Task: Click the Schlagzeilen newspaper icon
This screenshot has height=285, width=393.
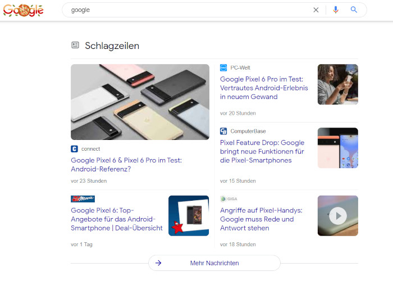Action: point(75,45)
